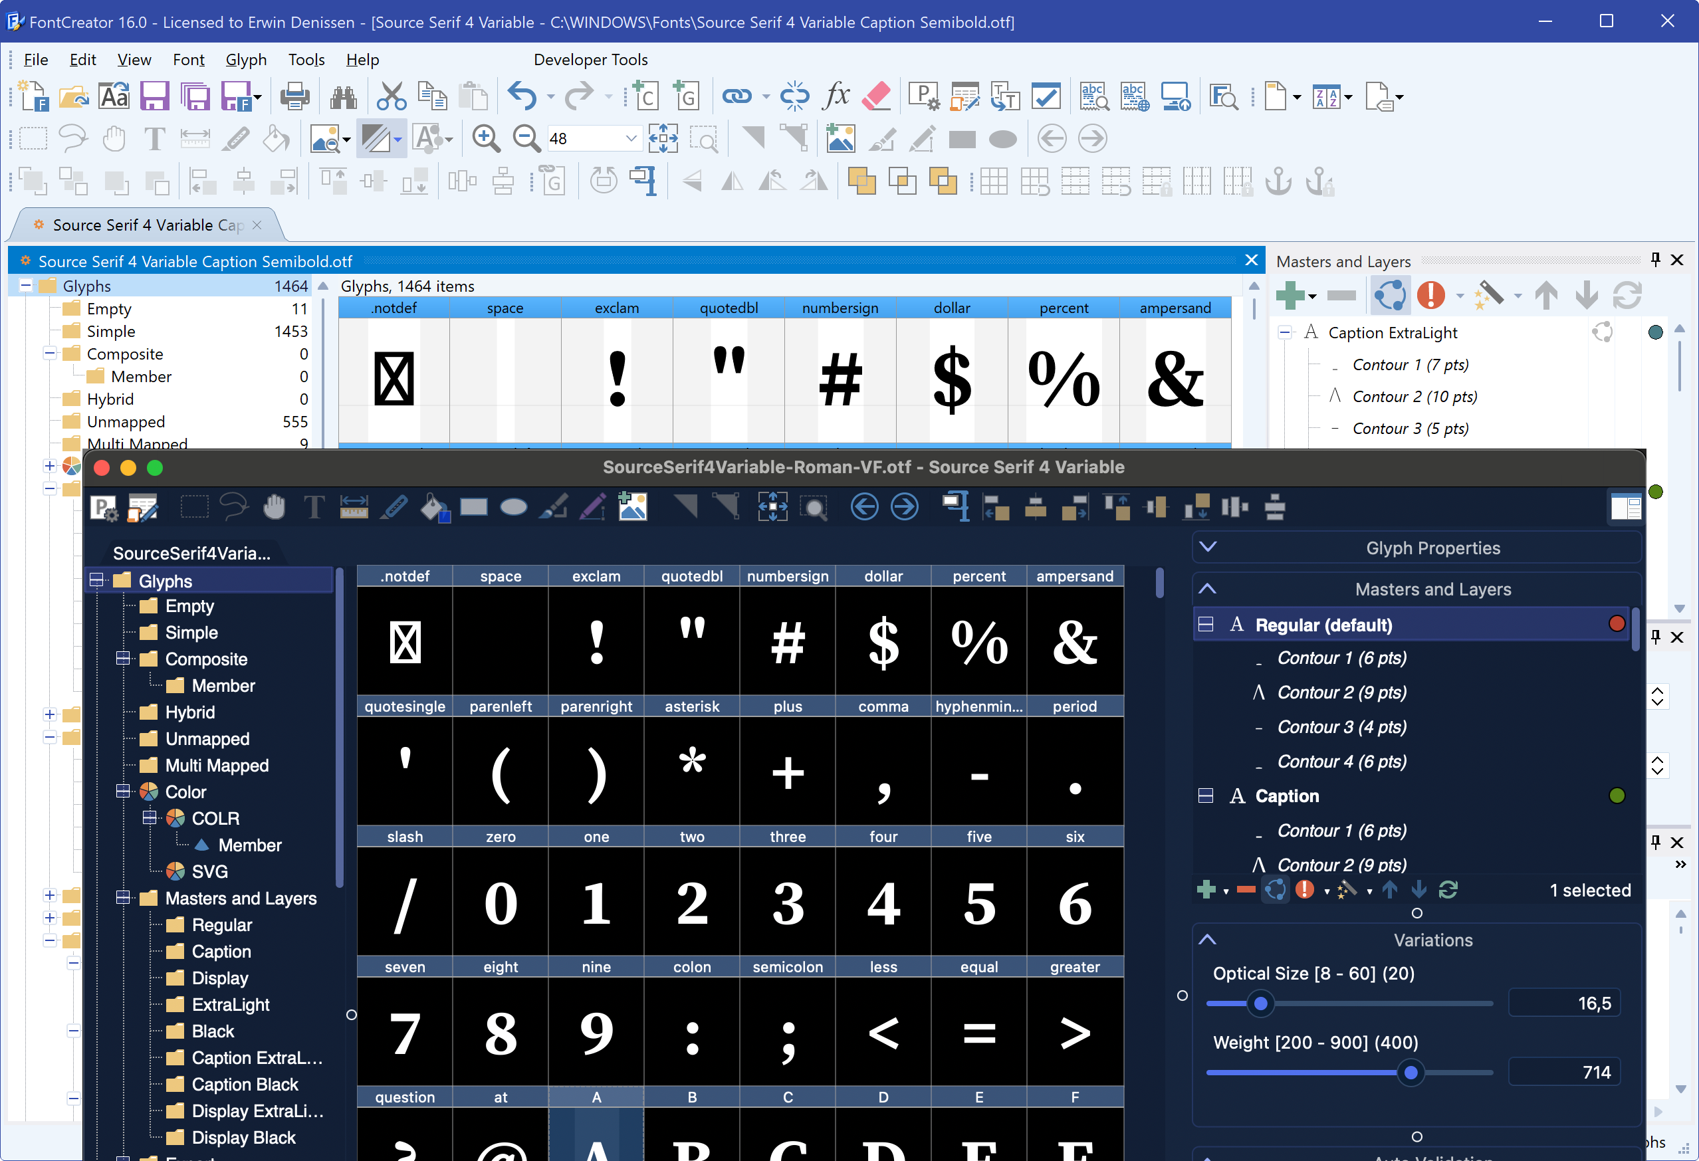
Task: Click the Zoom out magnifier icon
Action: coord(526,138)
